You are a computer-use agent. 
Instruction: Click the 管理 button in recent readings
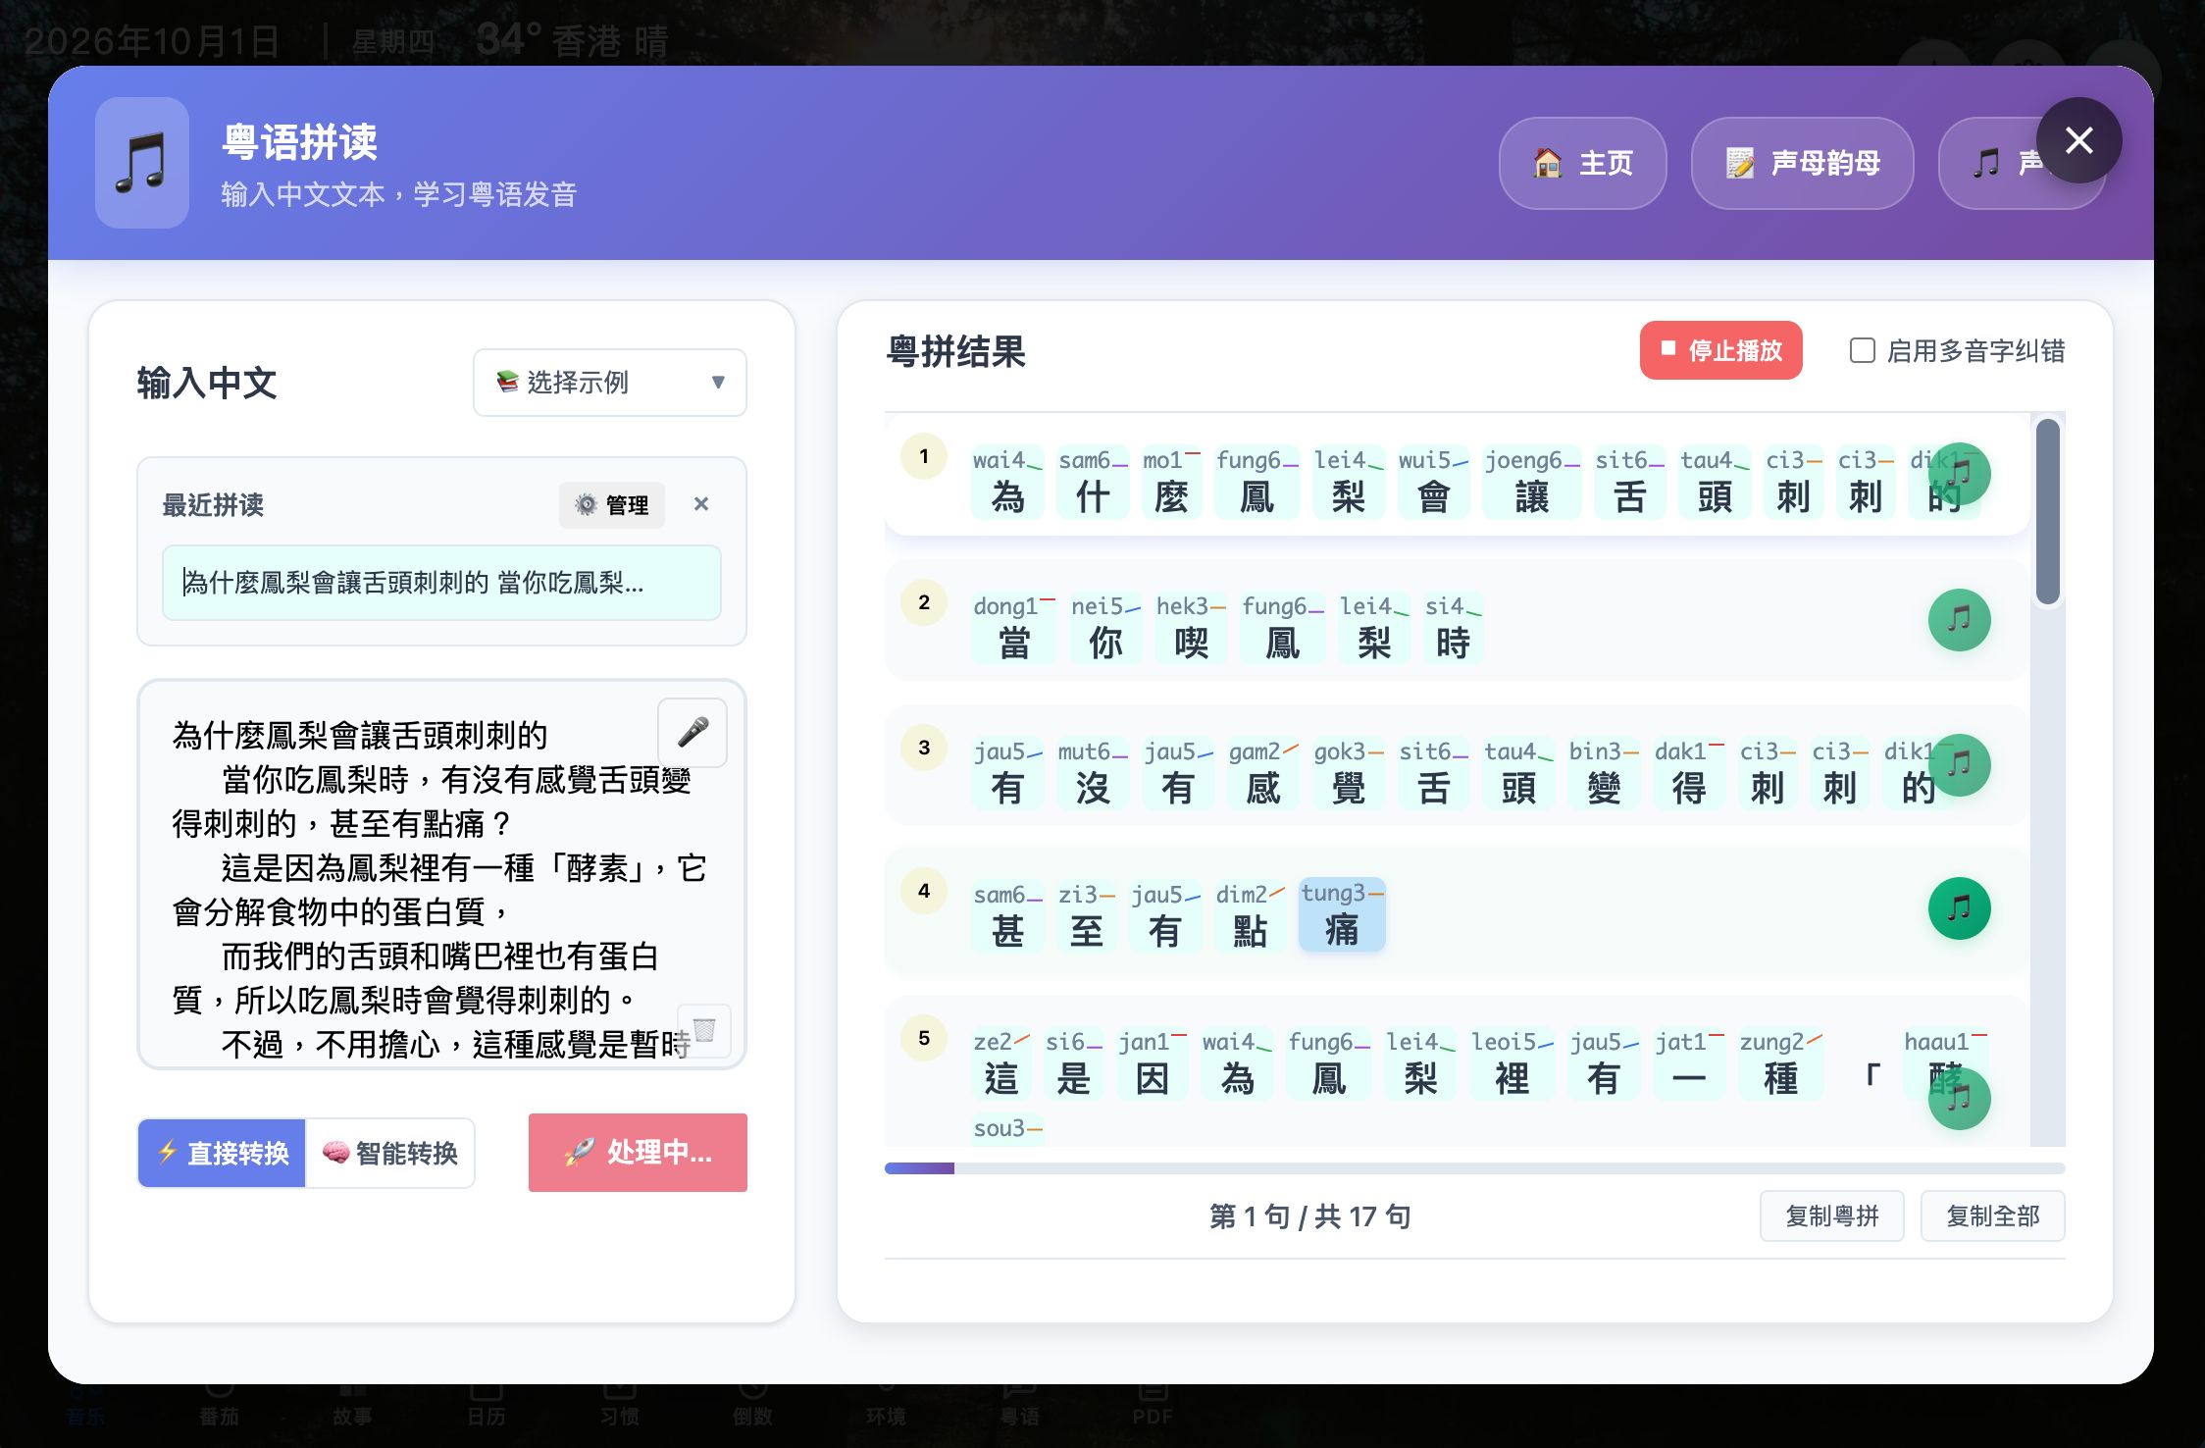612,505
